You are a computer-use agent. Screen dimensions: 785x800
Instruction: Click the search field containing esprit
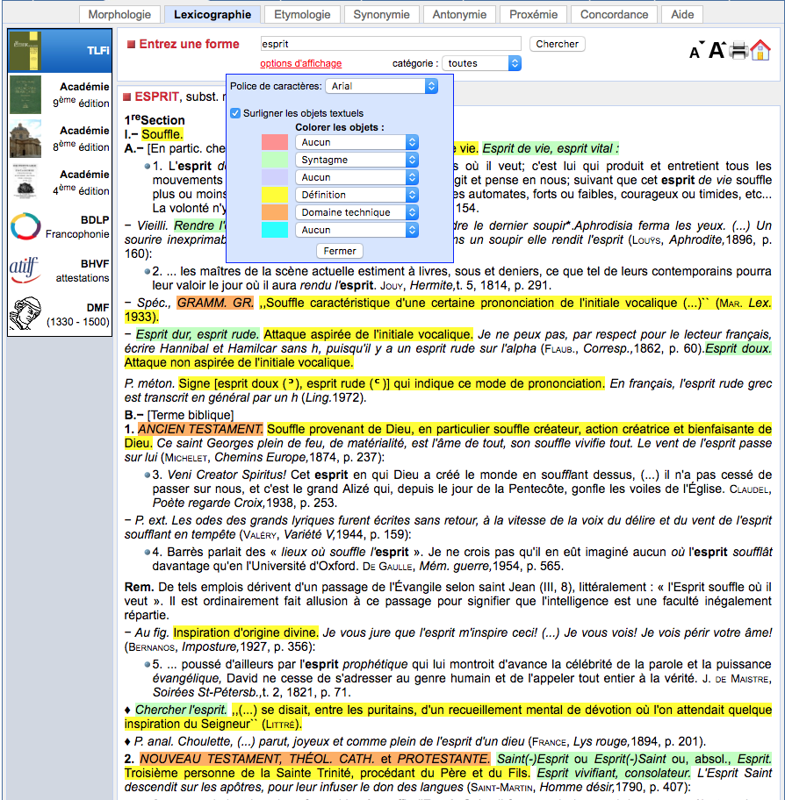(x=391, y=44)
